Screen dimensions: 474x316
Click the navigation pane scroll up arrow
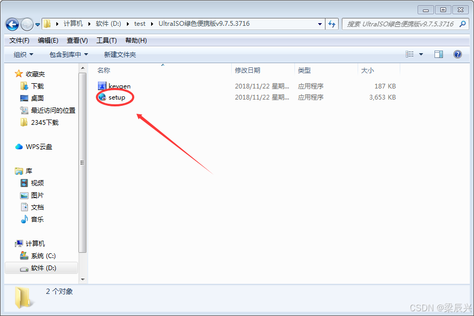pyautogui.click(x=83, y=68)
